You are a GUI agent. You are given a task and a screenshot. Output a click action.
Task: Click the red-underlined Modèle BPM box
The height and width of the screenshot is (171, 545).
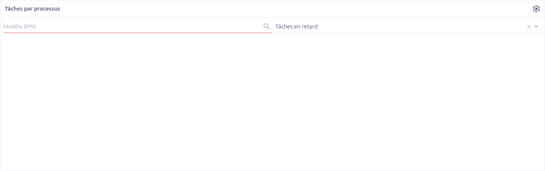pos(138,27)
